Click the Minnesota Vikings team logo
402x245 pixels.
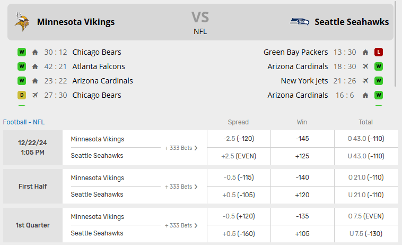pos(22,22)
